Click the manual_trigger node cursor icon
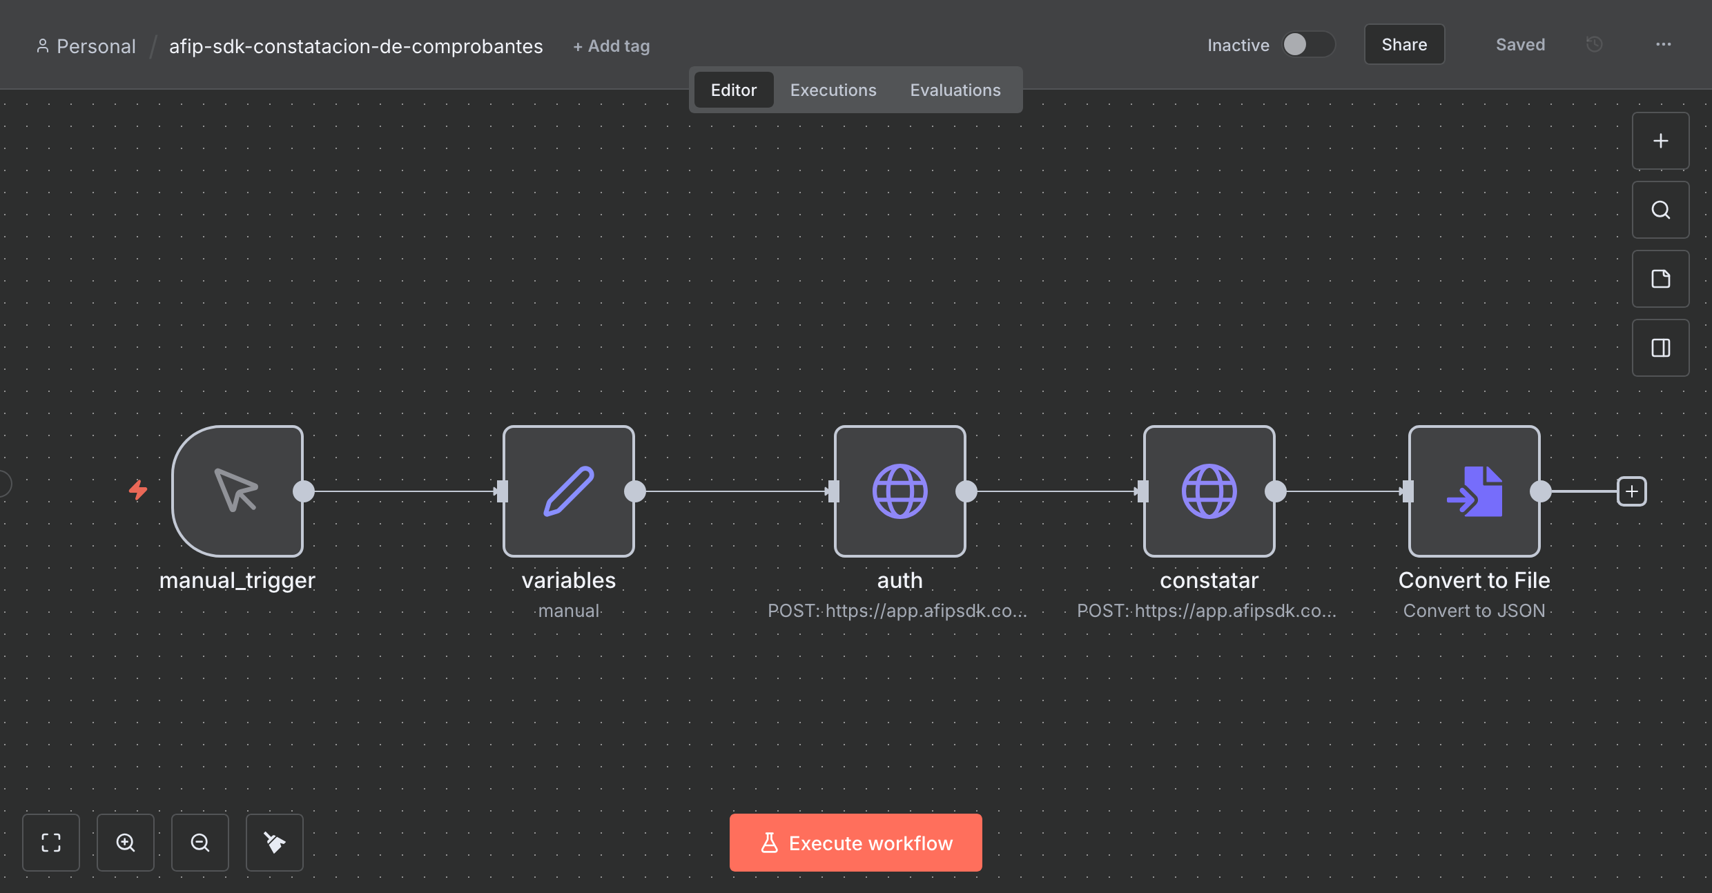The image size is (1712, 893). coord(237,491)
